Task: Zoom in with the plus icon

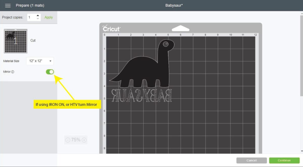Action: pyautogui.click(x=84, y=140)
